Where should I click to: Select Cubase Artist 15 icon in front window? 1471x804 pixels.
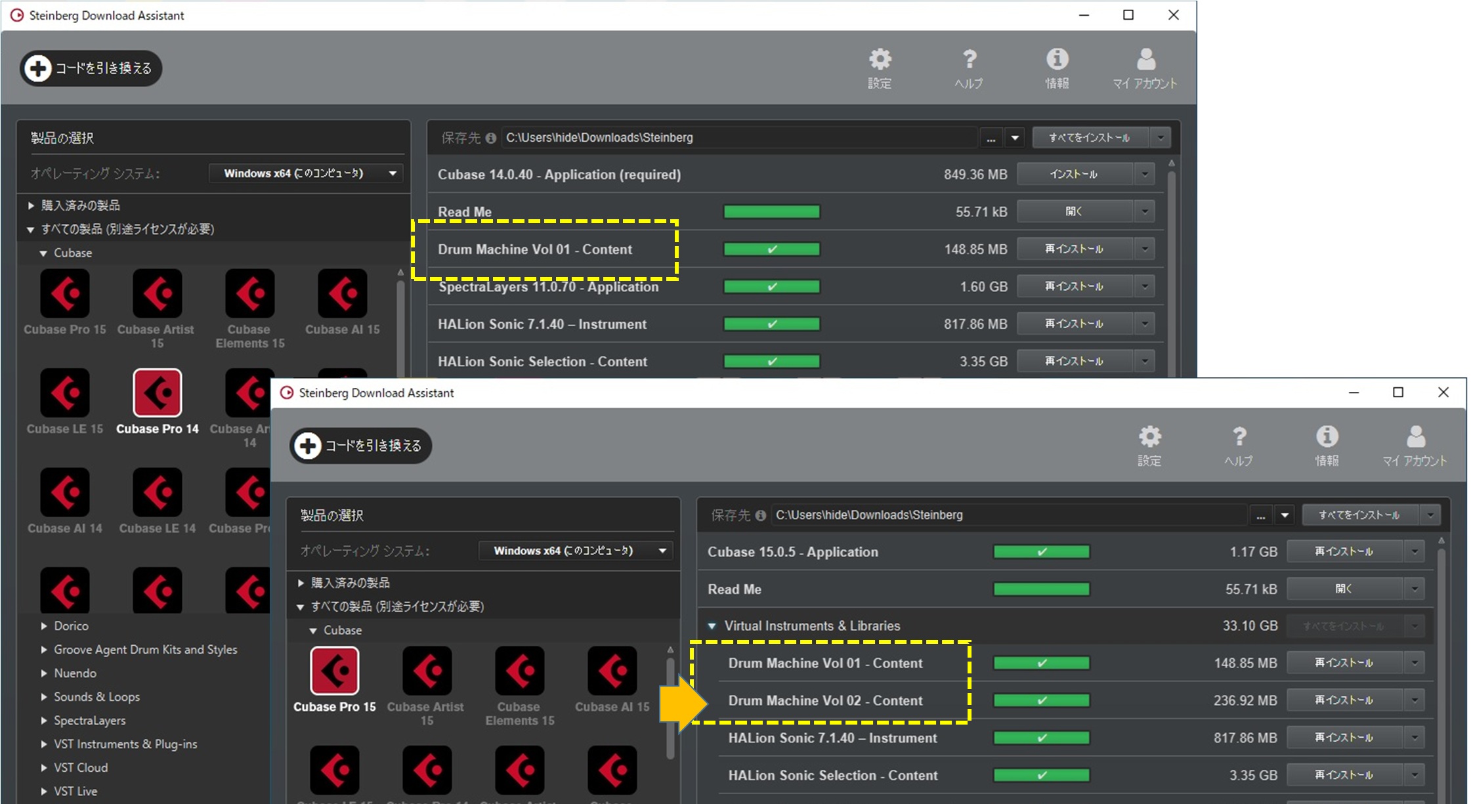click(427, 671)
